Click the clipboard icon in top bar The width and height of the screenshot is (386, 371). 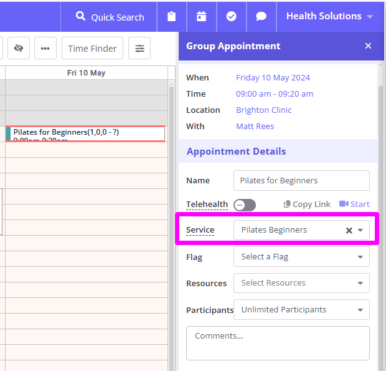coord(172,17)
